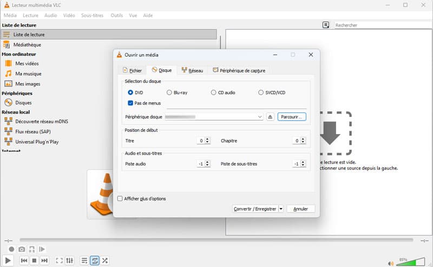The width and height of the screenshot is (433, 267).
Task: Select the CD audio radio option
Action: coord(214,93)
